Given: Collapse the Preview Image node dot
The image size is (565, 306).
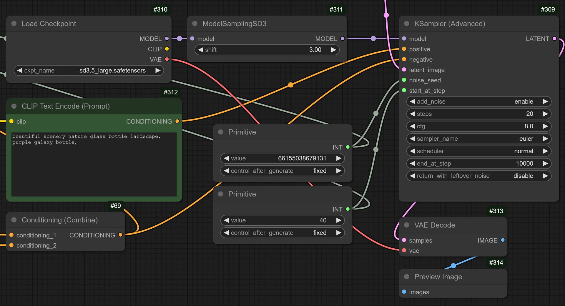Looking at the screenshot, I should click(407, 277).
